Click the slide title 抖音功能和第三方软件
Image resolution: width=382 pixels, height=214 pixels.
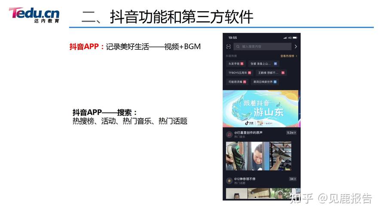(x=181, y=17)
